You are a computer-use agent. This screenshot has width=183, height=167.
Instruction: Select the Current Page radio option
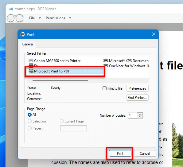click(x=62, y=121)
